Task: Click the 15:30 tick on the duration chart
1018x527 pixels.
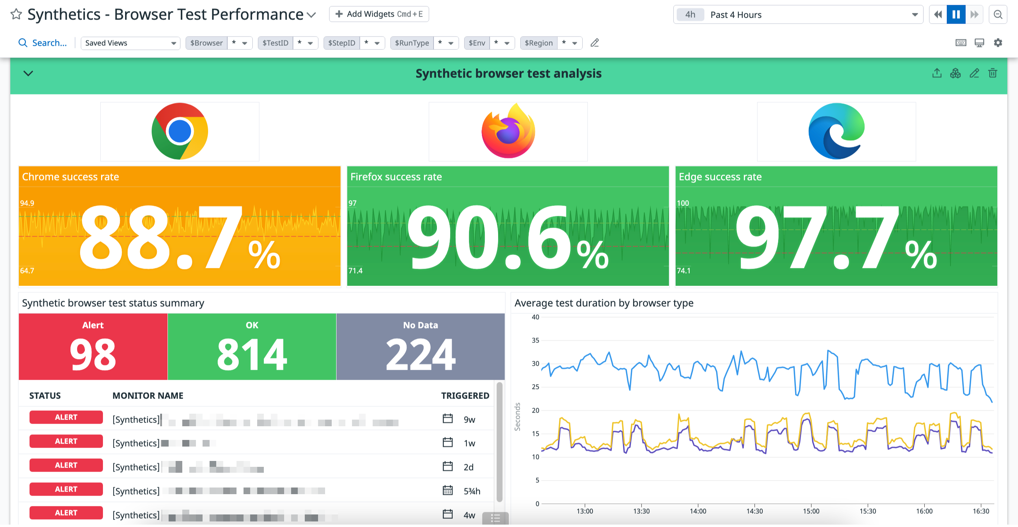Action: [867, 512]
